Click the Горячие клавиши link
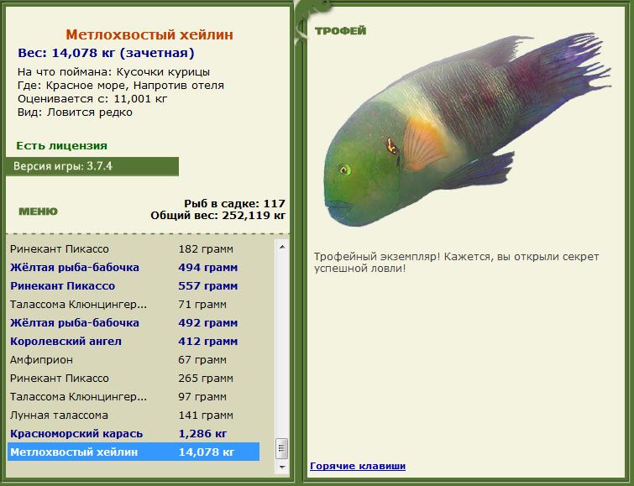Image resolution: width=634 pixels, height=486 pixels. tap(358, 466)
